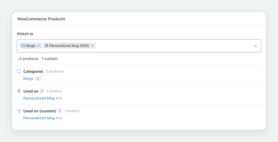This screenshot has height=142, width=278.
Task: Open help tooltip beside Used on
Action: [x=42, y=91]
